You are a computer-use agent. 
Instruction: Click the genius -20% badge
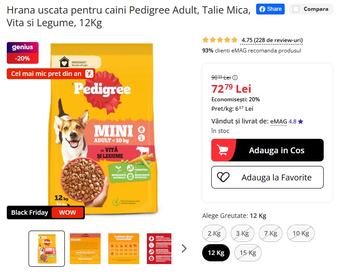[23, 53]
